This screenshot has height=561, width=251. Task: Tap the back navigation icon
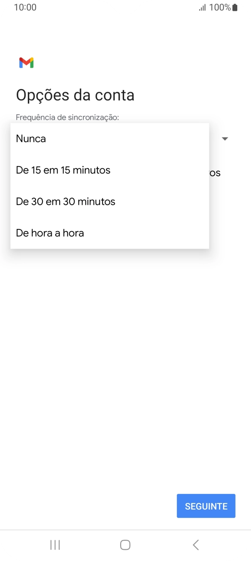coord(195,545)
